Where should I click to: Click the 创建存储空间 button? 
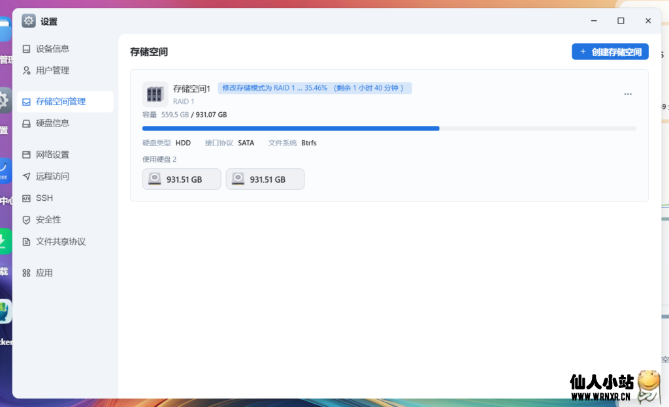click(610, 51)
